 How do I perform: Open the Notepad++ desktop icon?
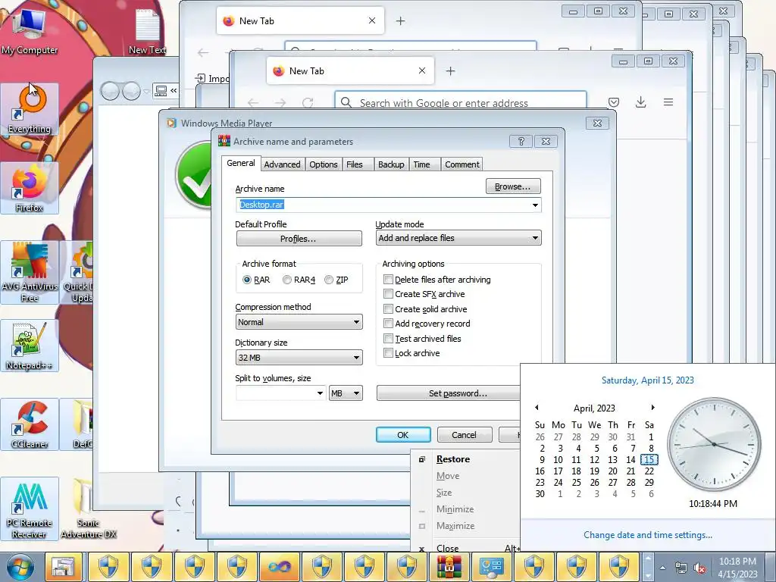(30, 346)
